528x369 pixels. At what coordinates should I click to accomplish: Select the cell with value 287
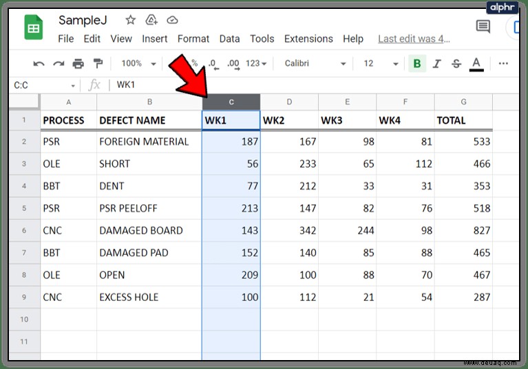(x=464, y=298)
